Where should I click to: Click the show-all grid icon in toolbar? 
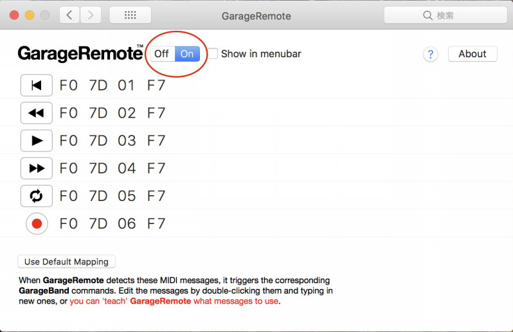pos(130,15)
